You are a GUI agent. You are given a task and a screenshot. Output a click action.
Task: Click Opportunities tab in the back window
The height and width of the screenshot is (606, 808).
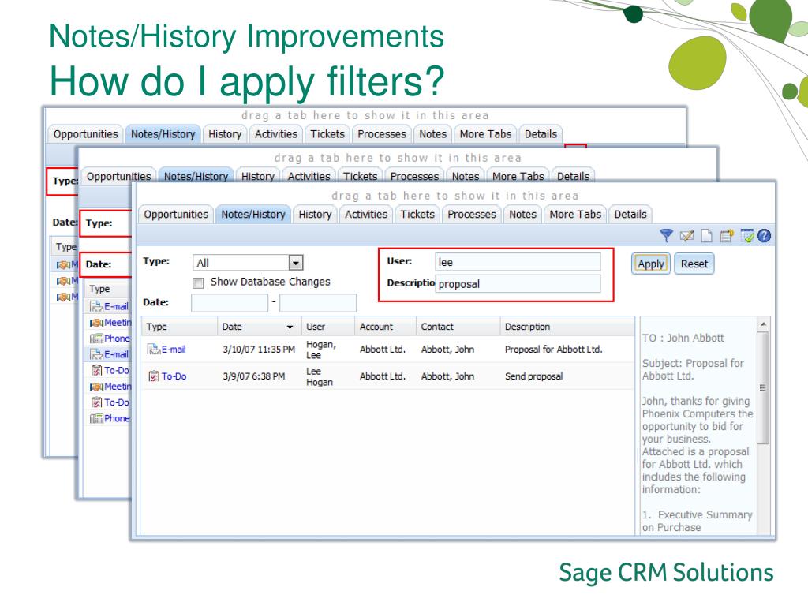(85, 134)
